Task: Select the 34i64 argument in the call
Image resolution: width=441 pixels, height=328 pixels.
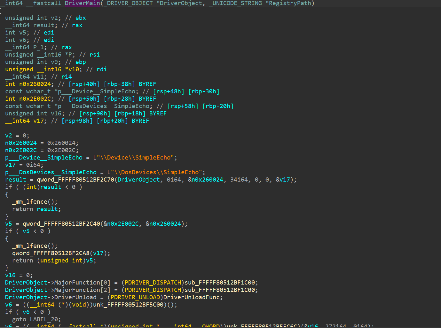Action: [x=239, y=180]
